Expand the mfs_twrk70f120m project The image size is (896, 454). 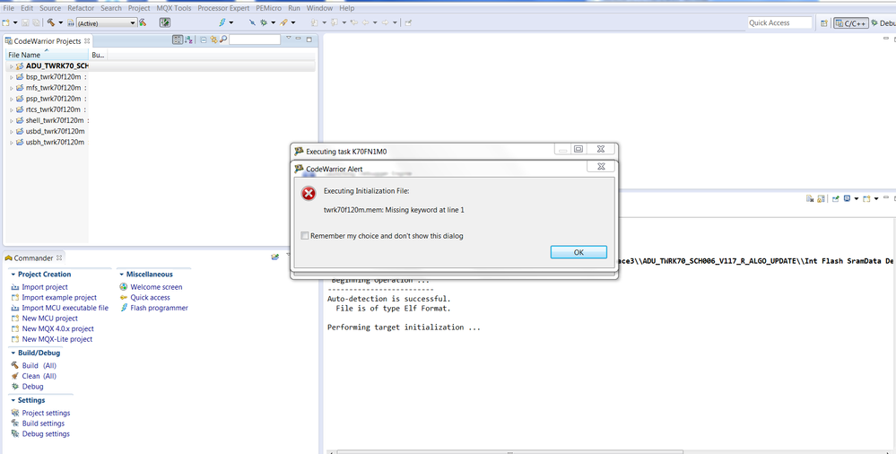12,88
